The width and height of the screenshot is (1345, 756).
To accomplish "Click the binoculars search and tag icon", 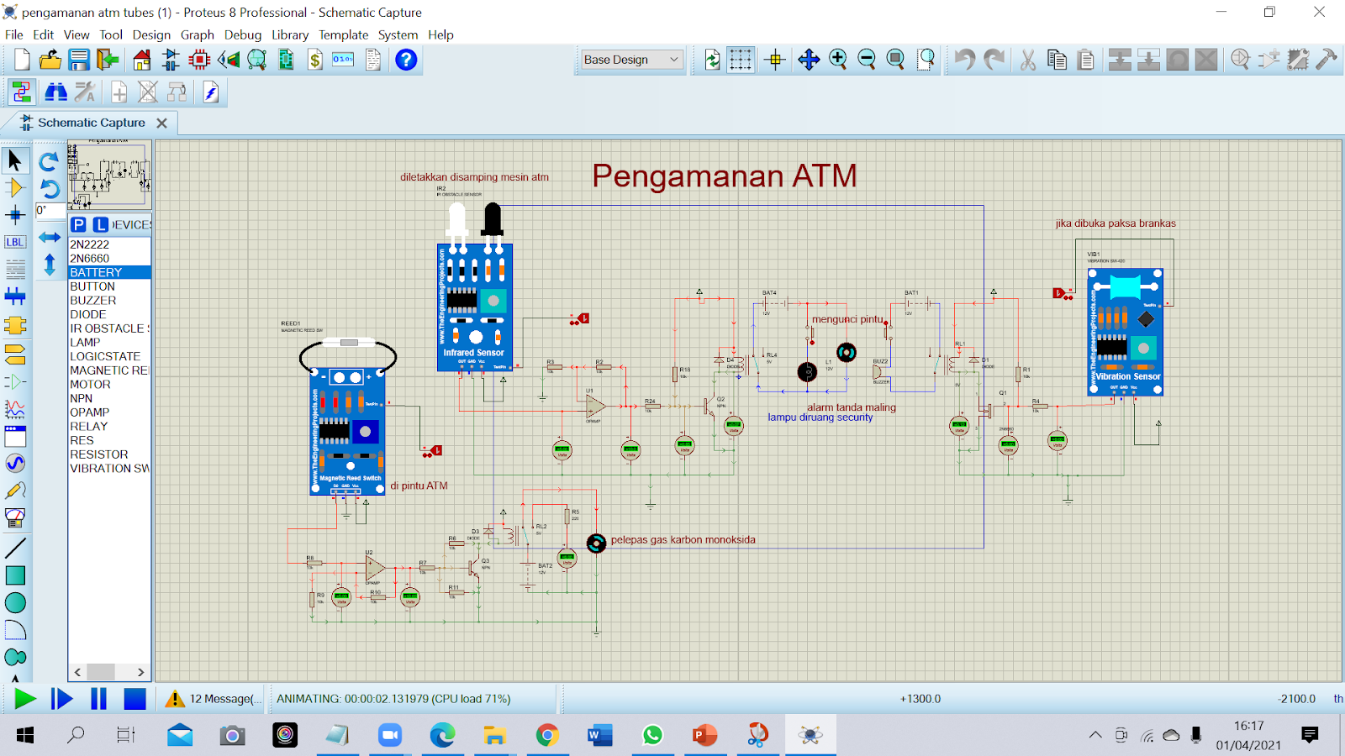I will coord(55,92).
